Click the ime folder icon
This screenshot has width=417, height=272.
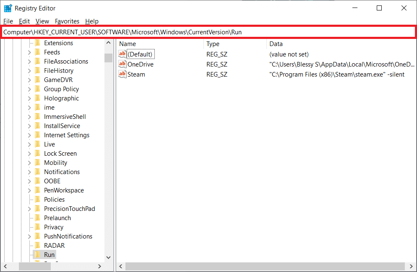pyautogui.click(x=38, y=107)
